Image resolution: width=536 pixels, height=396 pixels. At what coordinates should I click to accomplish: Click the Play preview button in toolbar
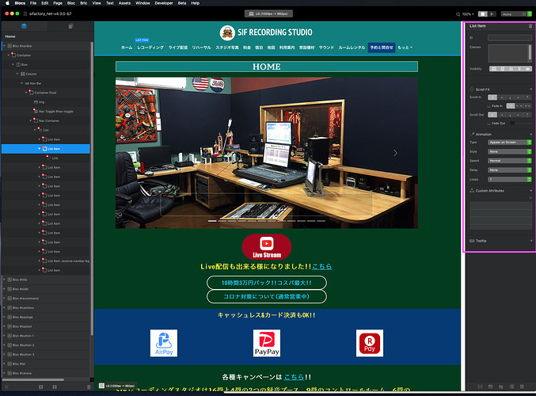click(492, 14)
